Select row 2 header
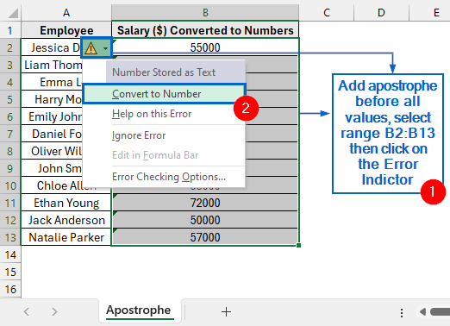450x326 pixels. tap(10, 47)
